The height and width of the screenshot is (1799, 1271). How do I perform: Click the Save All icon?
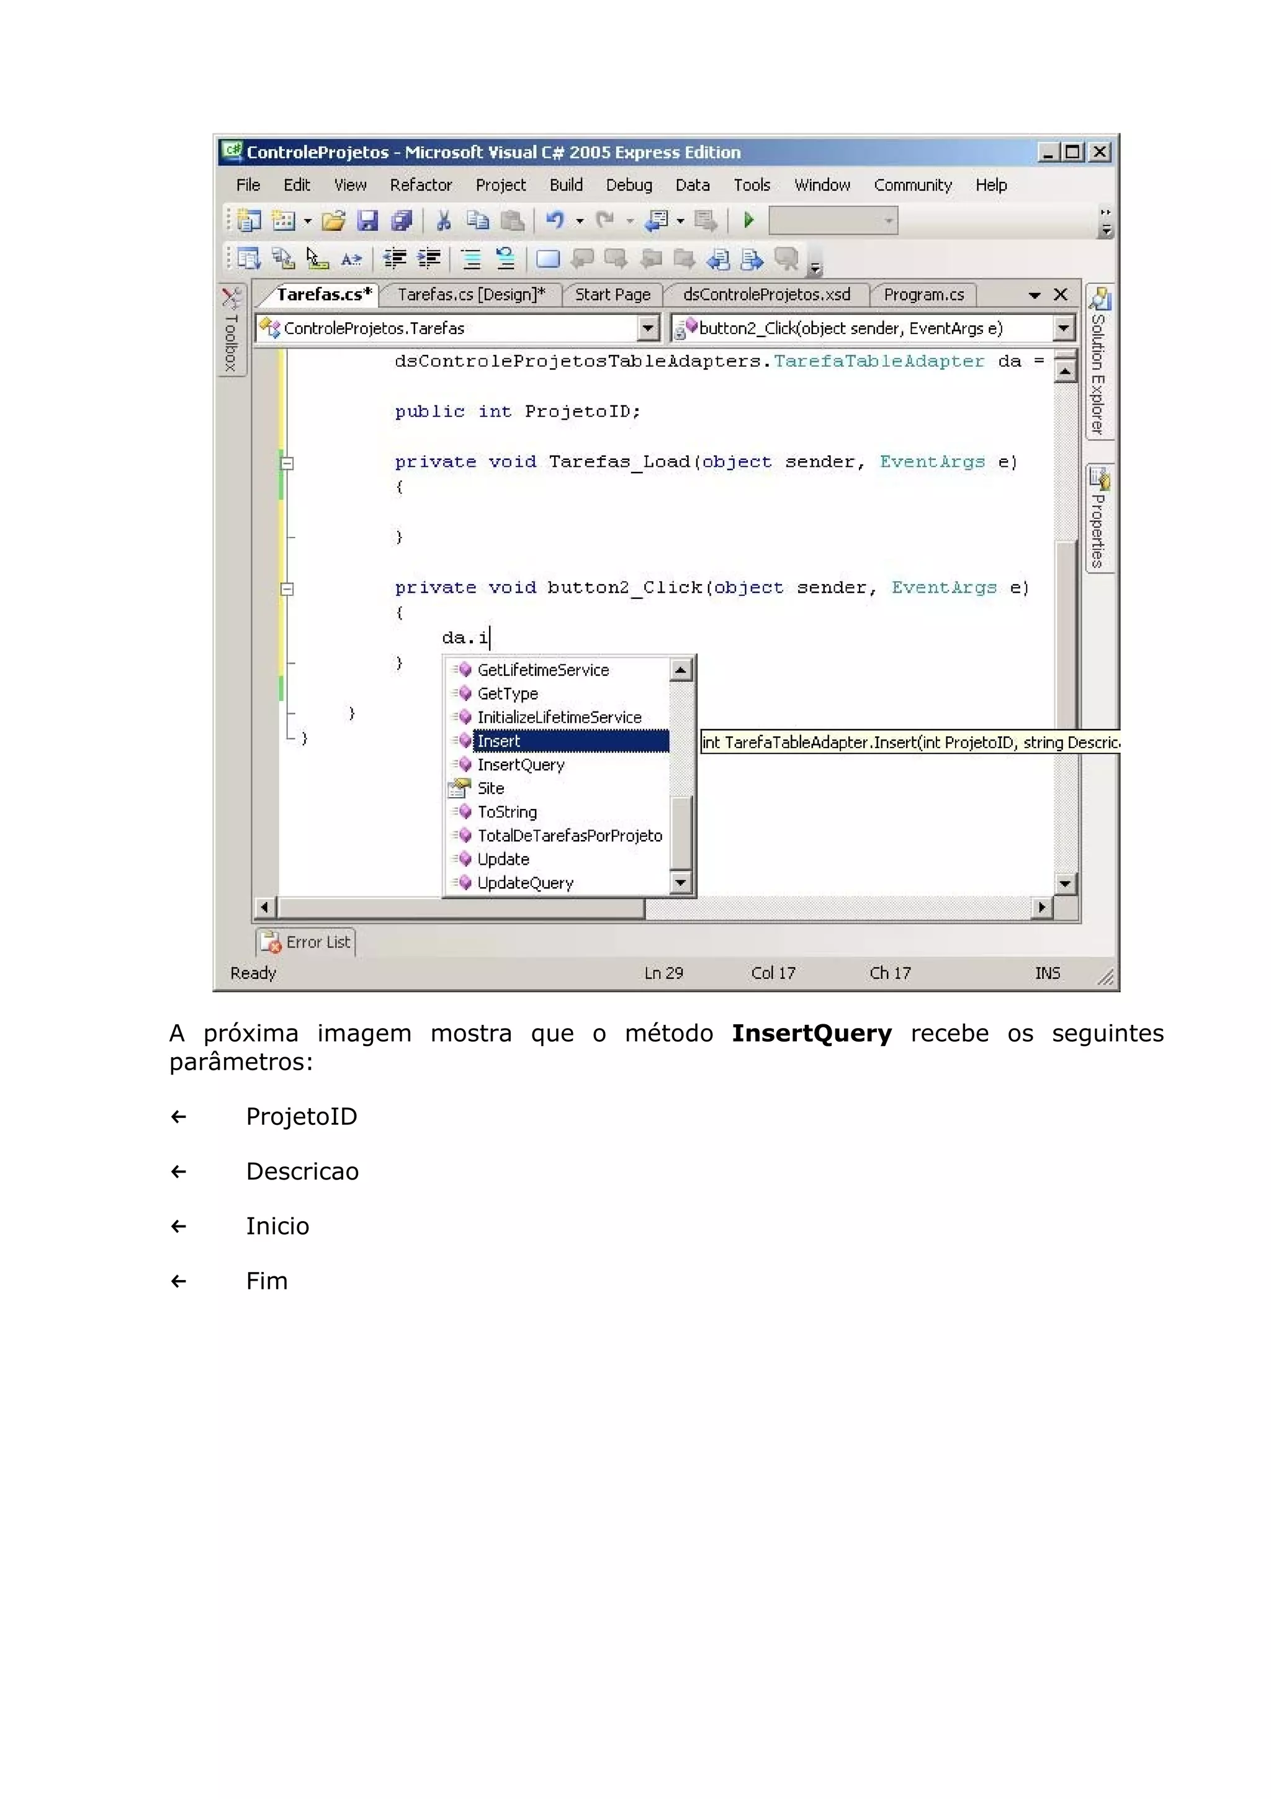click(x=401, y=222)
